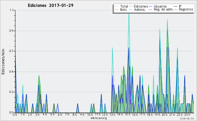Click the 0.4 y-axis value
The width and height of the screenshot is (197, 121).
click(x=11, y=72)
